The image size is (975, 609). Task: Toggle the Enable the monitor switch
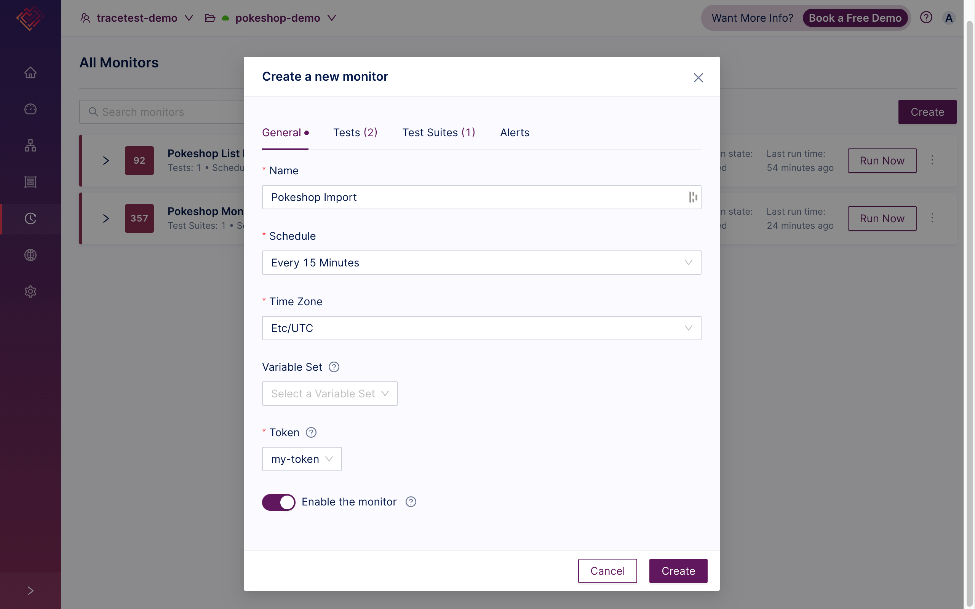coord(278,502)
